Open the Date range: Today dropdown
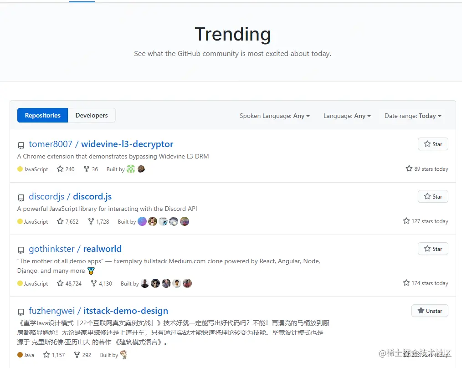Image resolution: width=462 pixels, height=368 pixels. (413, 116)
